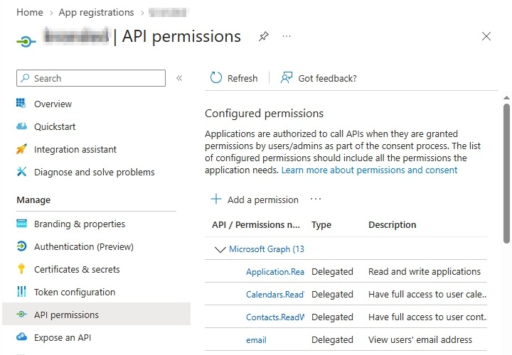Click the Refresh button
The width and height of the screenshot is (512, 355).
click(234, 78)
